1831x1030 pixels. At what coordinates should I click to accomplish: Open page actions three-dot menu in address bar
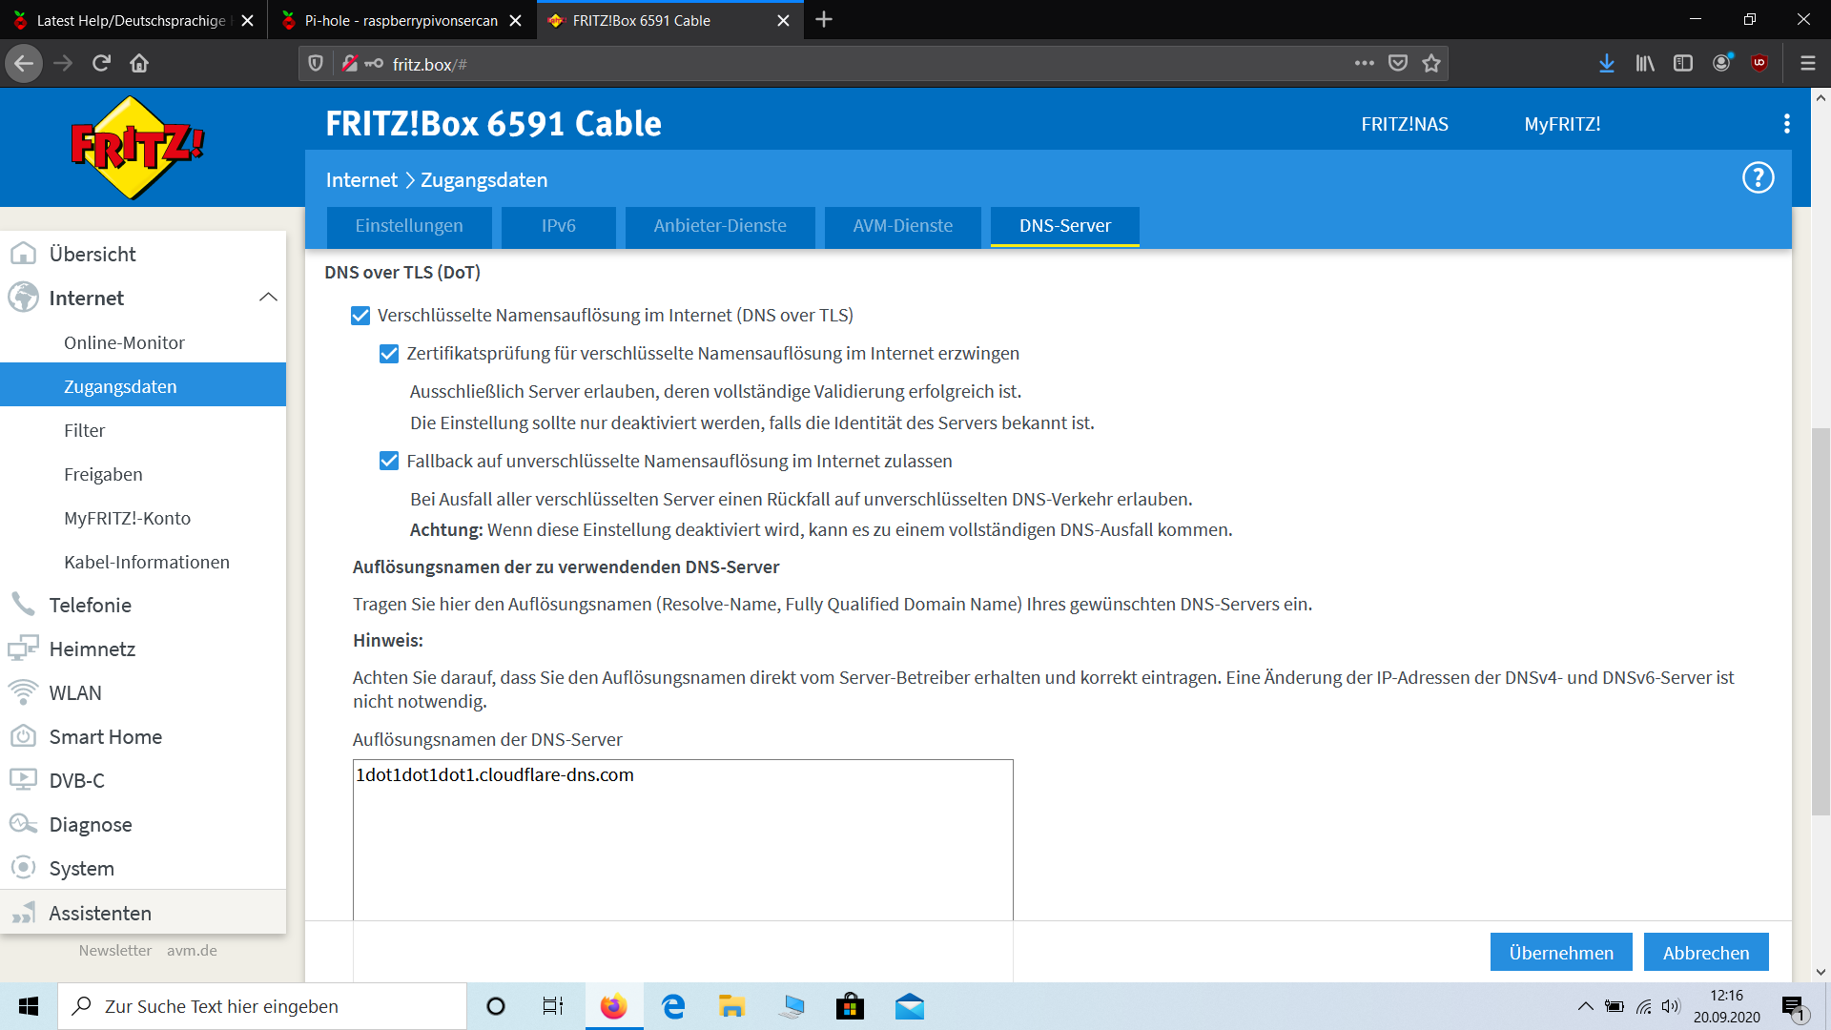pyautogui.click(x=1365, y=64)
